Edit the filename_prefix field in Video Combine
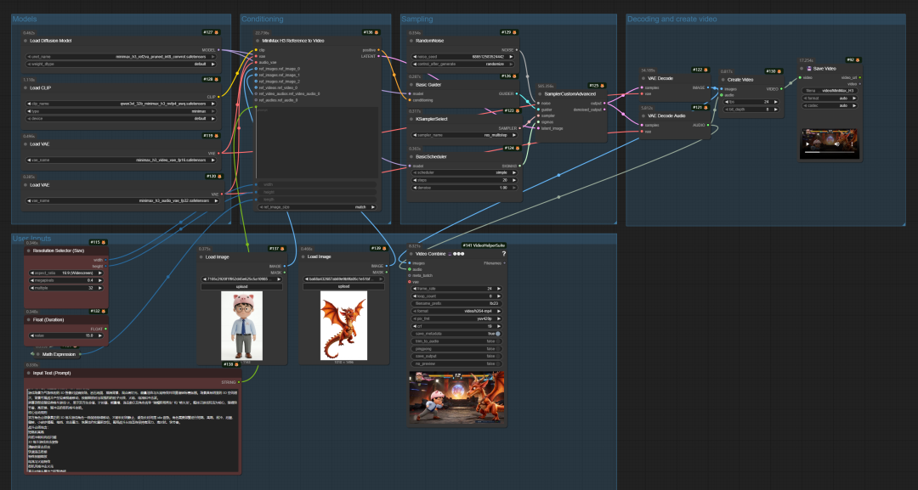This screenshot has height=490, width=918. pyautogui.click(x=456, y=303)
